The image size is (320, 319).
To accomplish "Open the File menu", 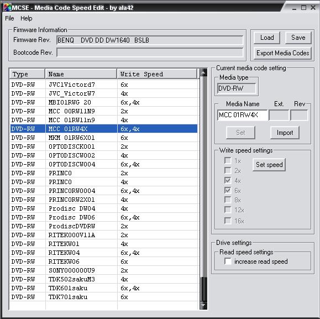I will (9, 18).
